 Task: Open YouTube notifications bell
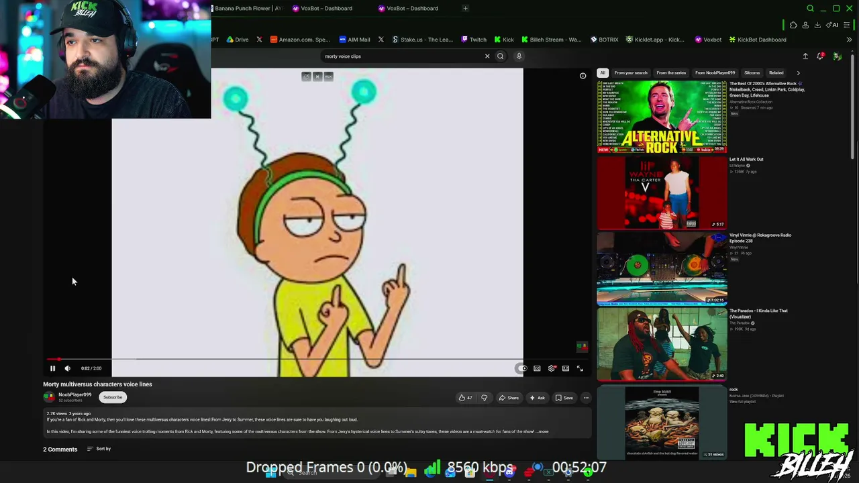(x=820, y=56)
